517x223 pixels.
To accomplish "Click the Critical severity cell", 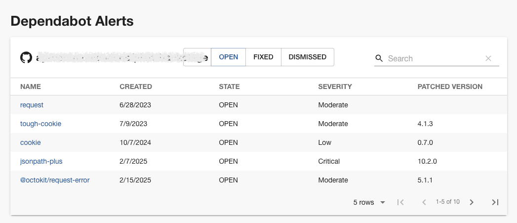I will (x=329, y=162).
